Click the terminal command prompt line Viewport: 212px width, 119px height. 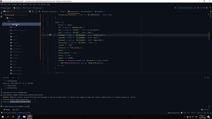(x=16, y=106)
